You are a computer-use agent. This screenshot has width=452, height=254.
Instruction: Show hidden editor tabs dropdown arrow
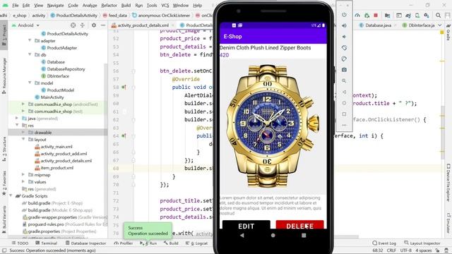439,25
